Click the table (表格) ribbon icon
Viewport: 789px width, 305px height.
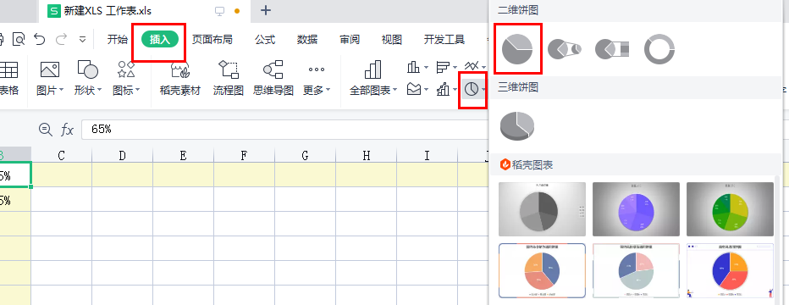coord(8,79)
